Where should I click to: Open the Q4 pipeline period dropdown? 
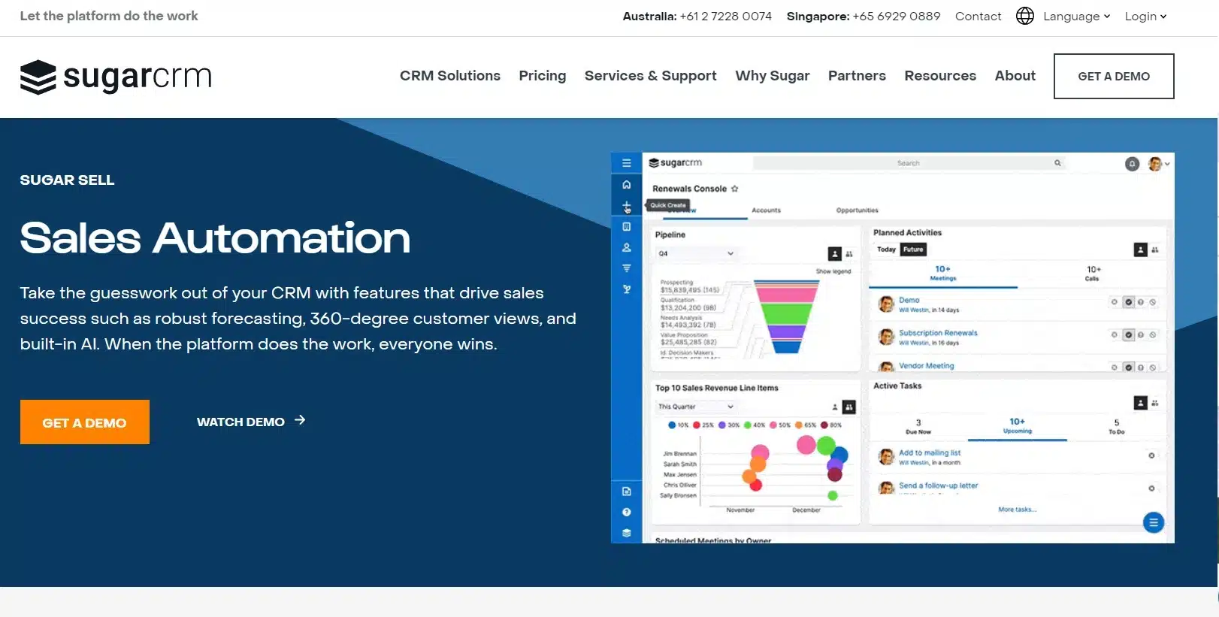point(696,254)
